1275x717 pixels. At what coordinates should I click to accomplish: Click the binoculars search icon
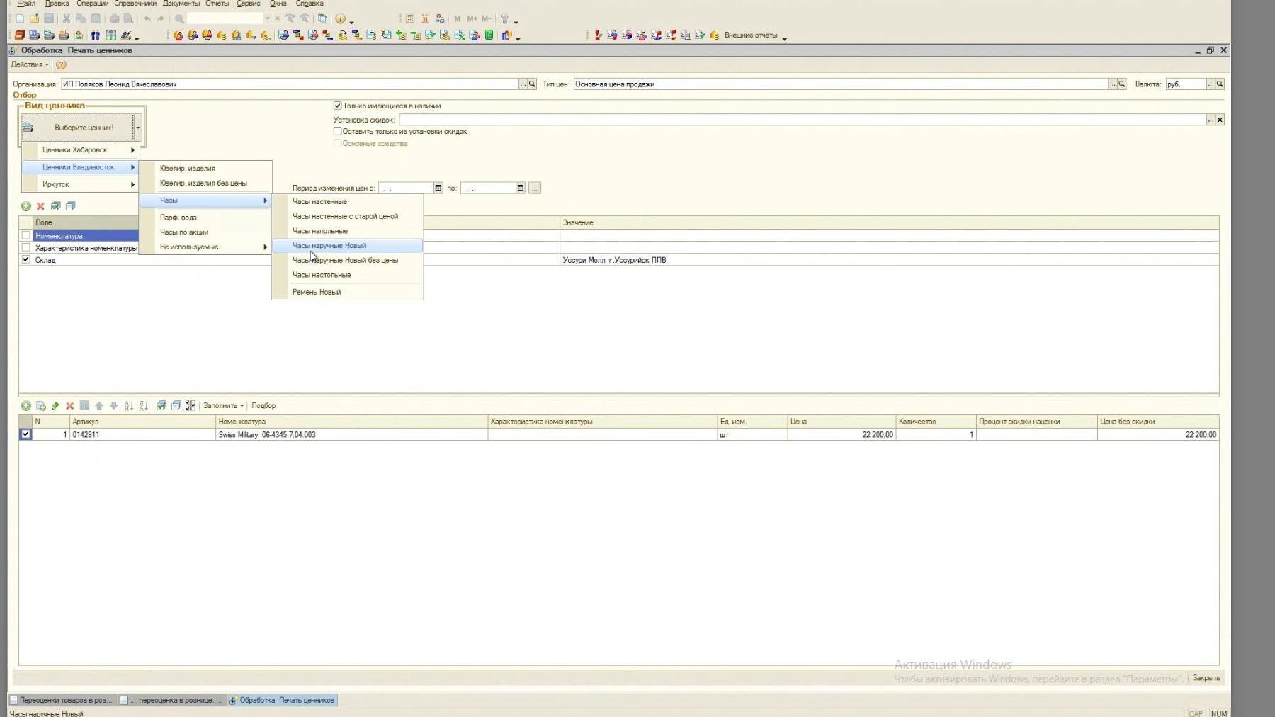click(x=96, y=35)
